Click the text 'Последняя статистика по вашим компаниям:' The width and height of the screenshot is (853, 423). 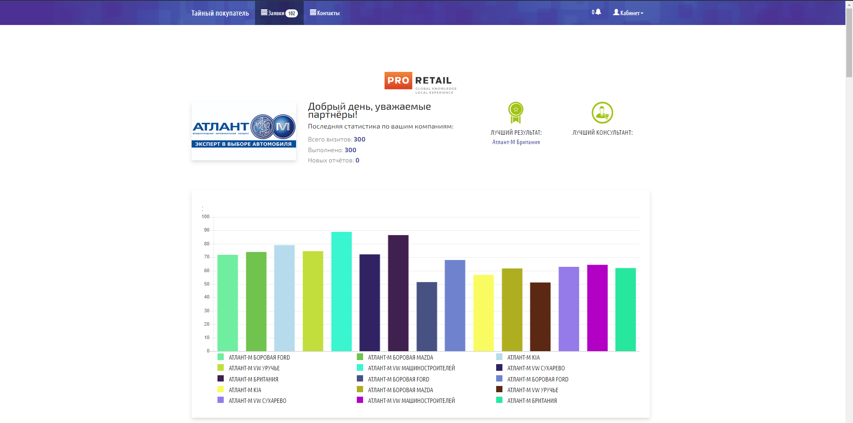381,126
